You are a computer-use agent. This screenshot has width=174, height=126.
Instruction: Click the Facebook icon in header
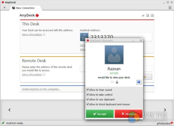pyautogui.click(x=148, y=15)
